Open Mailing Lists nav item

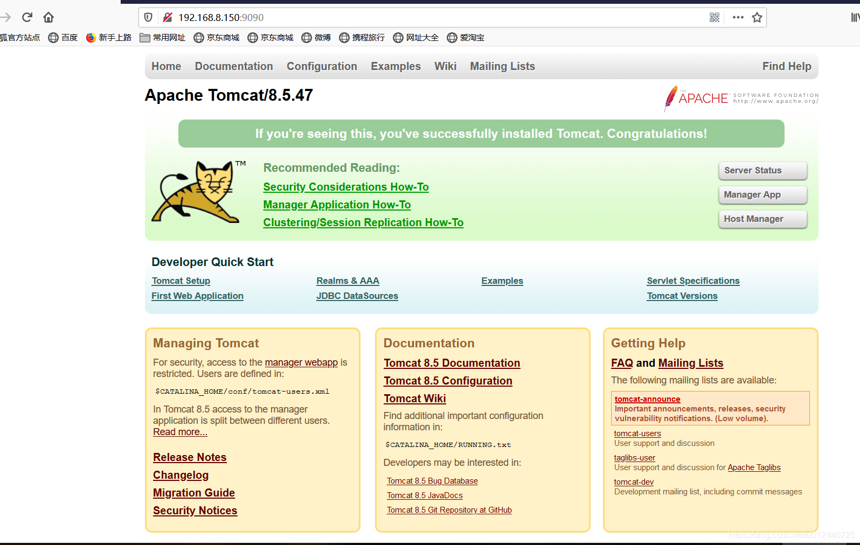click(502, 66)
